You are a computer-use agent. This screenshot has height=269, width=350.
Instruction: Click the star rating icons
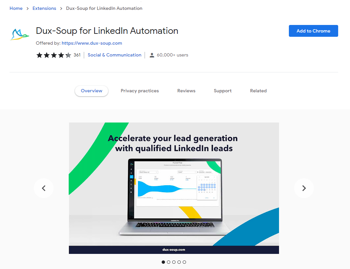54,55
